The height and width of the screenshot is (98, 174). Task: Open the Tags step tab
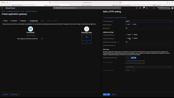(42, 21)
